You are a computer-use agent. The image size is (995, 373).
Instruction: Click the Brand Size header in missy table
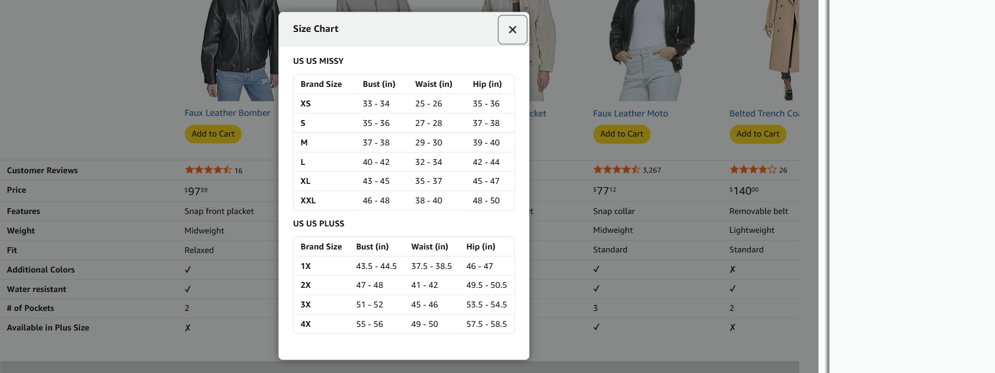321,84
